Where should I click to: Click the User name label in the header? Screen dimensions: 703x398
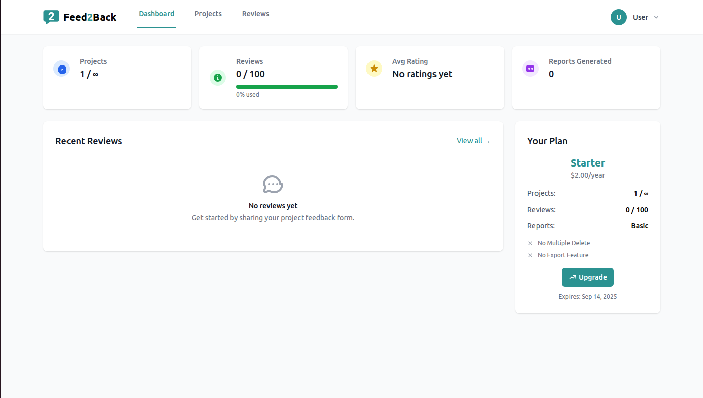click(x=641, y=17)
